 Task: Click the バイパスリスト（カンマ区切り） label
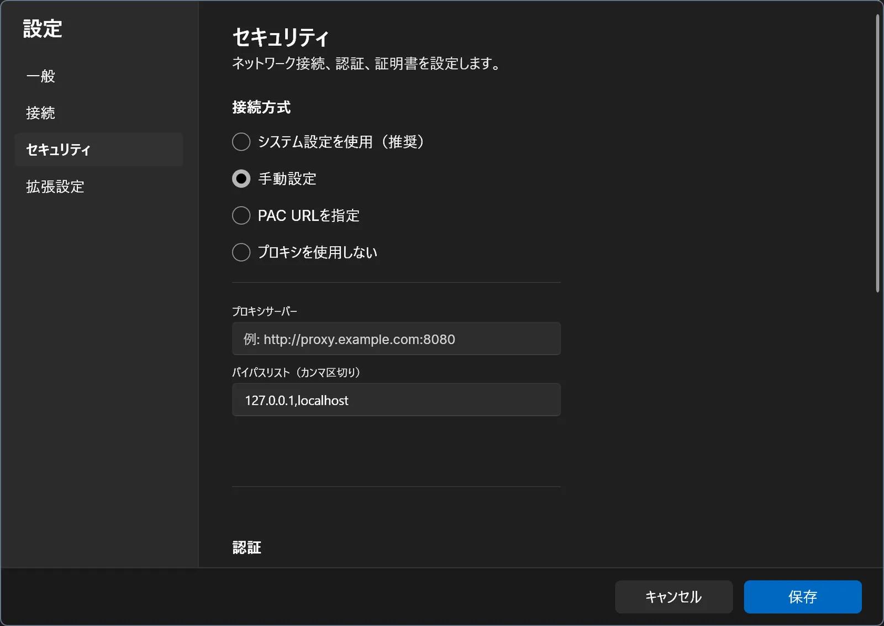[296, 372]
